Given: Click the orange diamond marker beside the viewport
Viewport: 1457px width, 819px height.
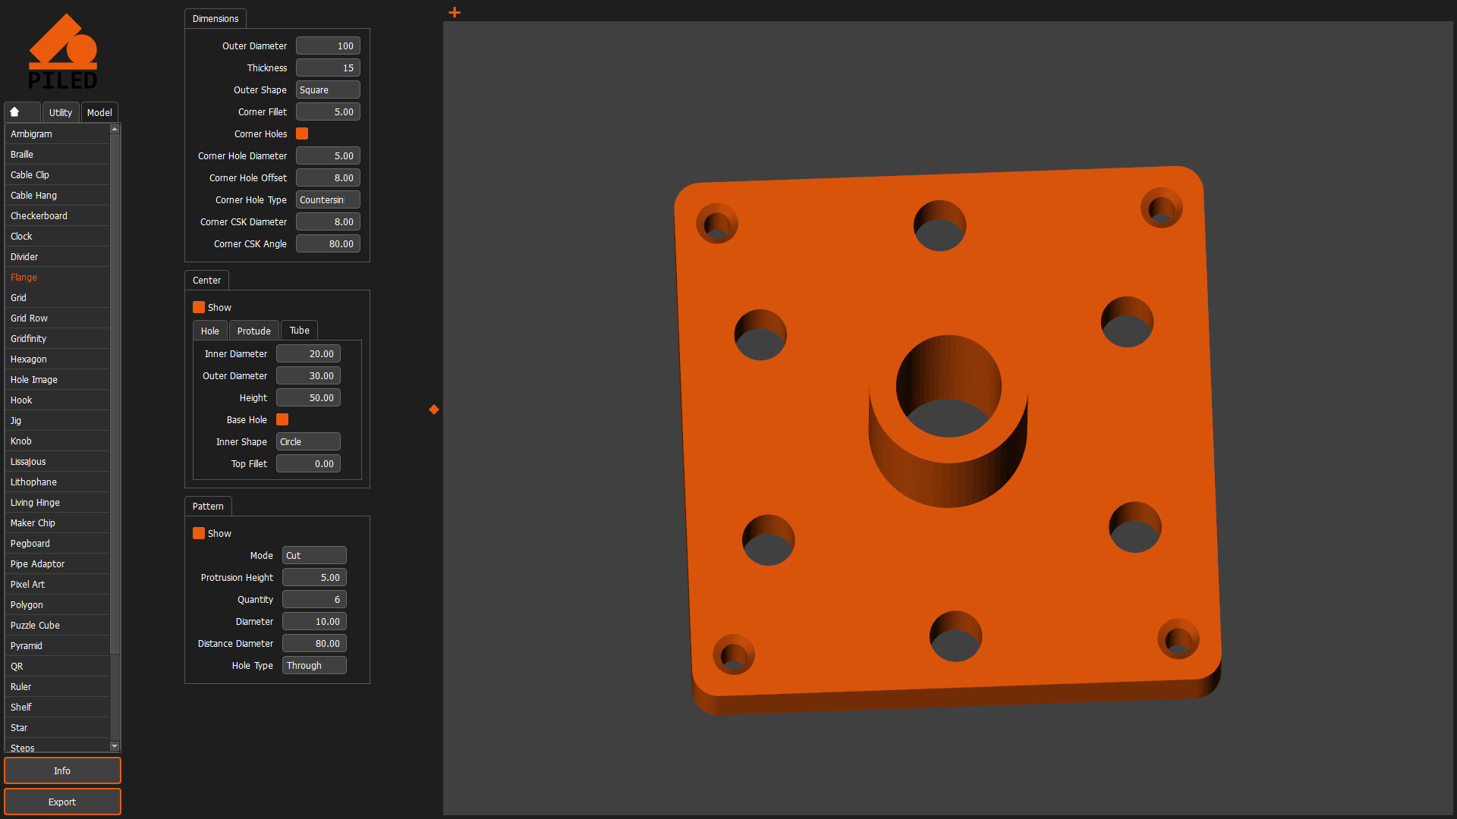Looking at the screenshot, I should point(433,409).
